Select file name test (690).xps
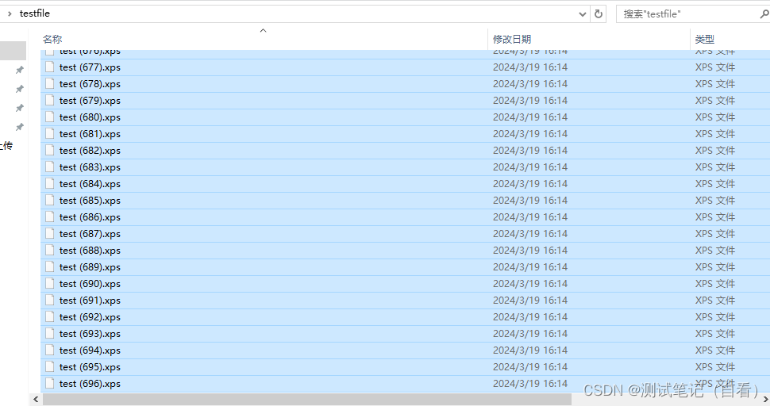Viewport: 770px width, 406px height. [90, 284]
